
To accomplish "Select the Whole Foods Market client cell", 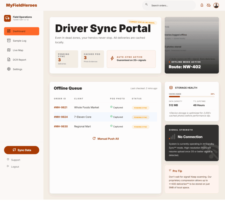I will coord(86,107).
